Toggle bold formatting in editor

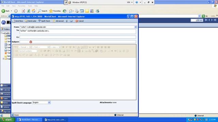tap(63, 47)
